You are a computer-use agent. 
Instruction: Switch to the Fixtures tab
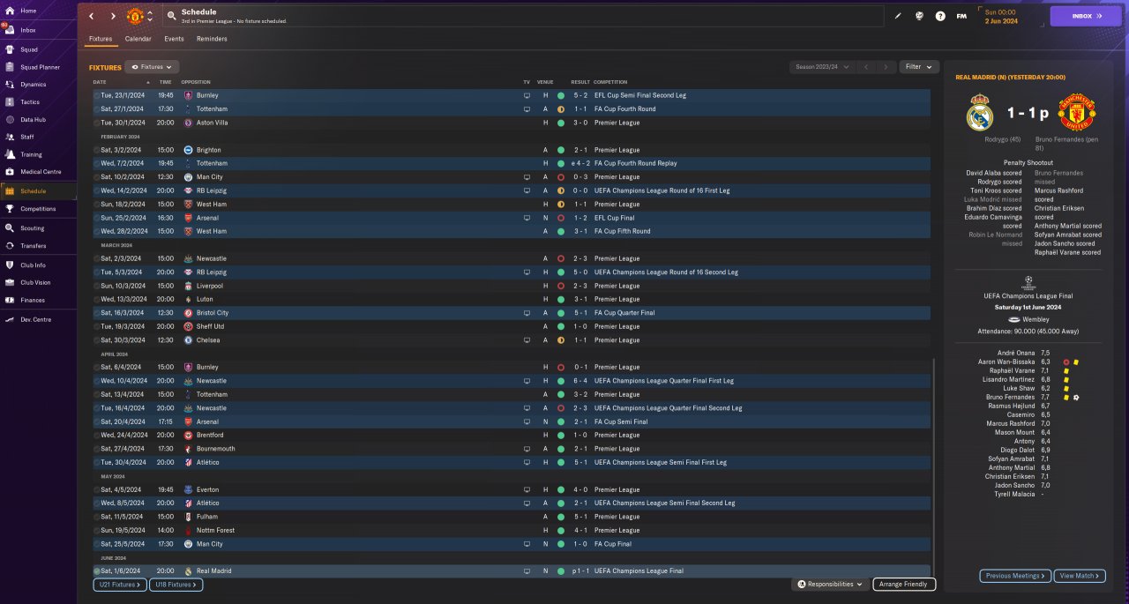pos(101,39)
